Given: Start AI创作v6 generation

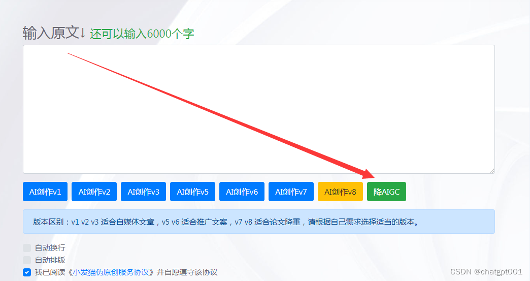Looking at the screenshot, I should click(x=242, y=192).
